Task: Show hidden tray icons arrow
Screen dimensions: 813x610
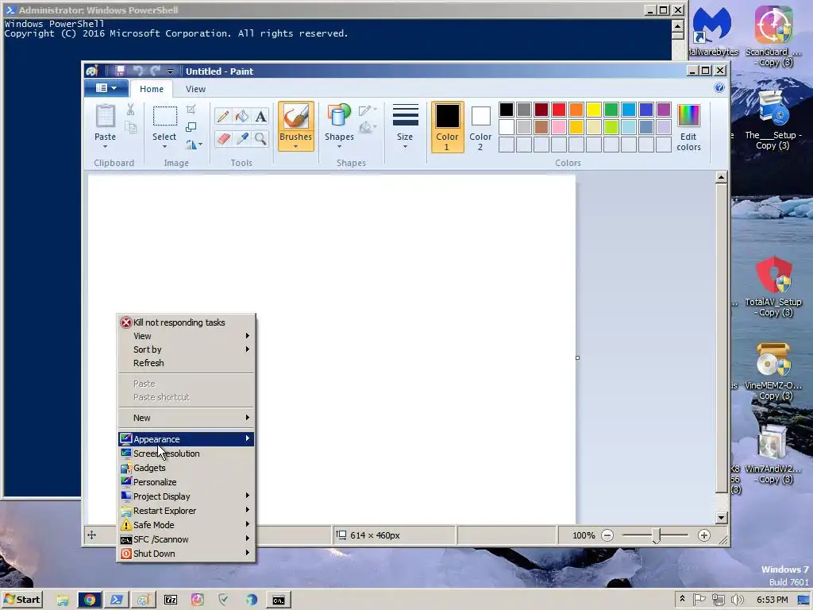Action: pos(682,599)
